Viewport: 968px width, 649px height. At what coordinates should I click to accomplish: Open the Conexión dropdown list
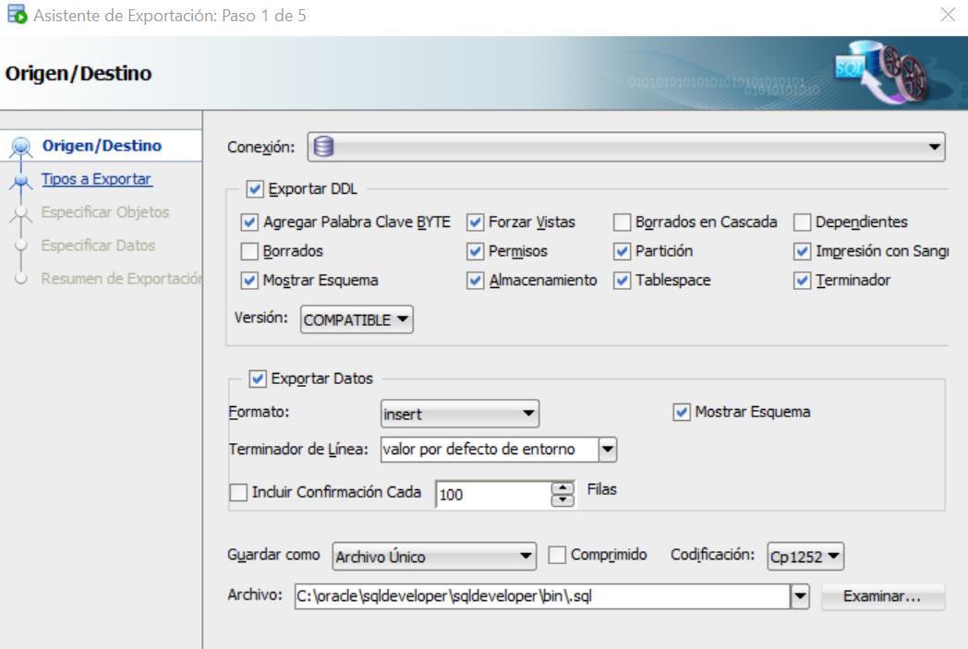(x=935, y=148)
